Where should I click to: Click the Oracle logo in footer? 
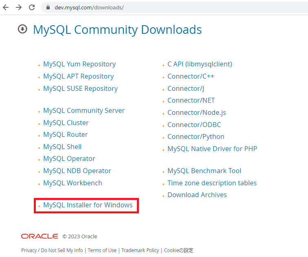pyautogui.click(x=40, y=236)
